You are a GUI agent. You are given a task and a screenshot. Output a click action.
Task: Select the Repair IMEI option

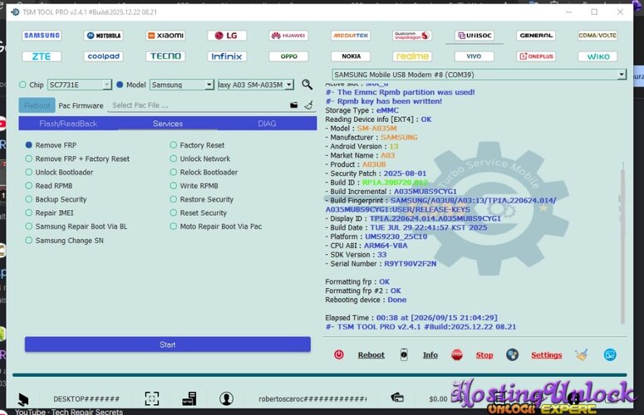[50, 212]
